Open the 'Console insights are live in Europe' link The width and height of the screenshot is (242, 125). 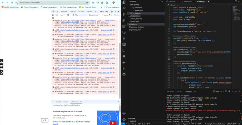(68, 112)
